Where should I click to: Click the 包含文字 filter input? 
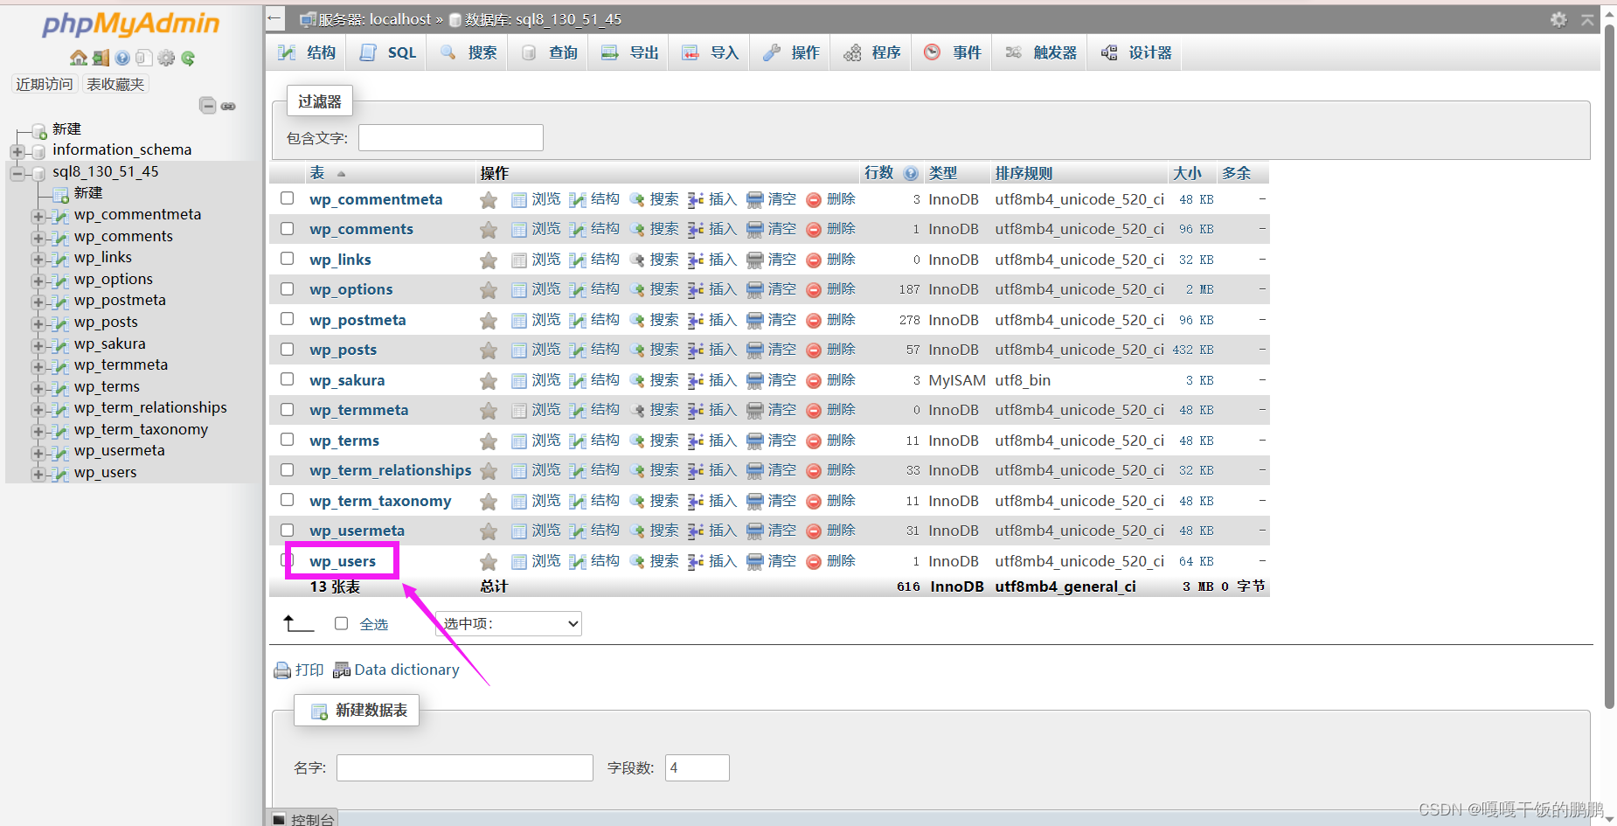click(451, 137)
